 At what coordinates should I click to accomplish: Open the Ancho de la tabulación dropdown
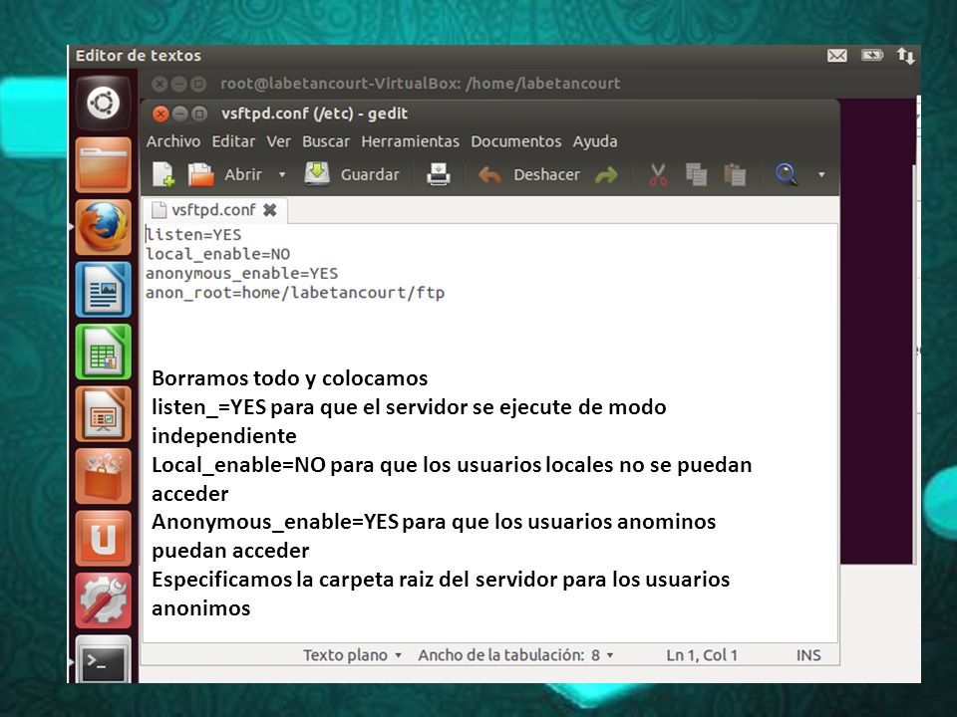pyautogui.click(x=515, y=655)
